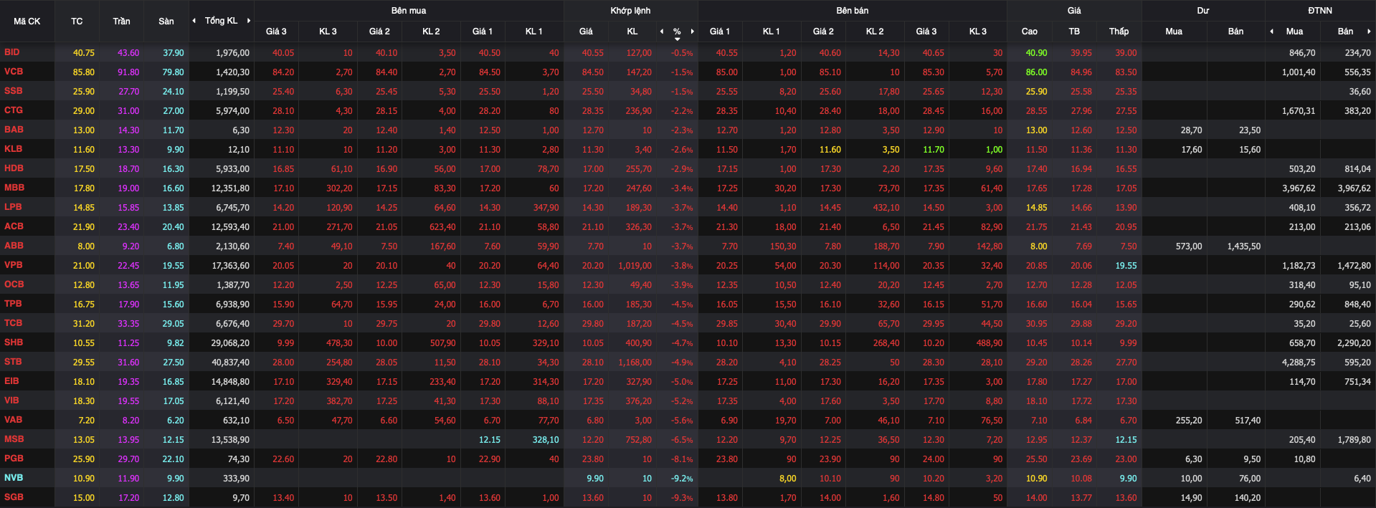The image size is (1376, 508).
Task: Open the LPB ticker symbol
Action: tap(13, 207)
